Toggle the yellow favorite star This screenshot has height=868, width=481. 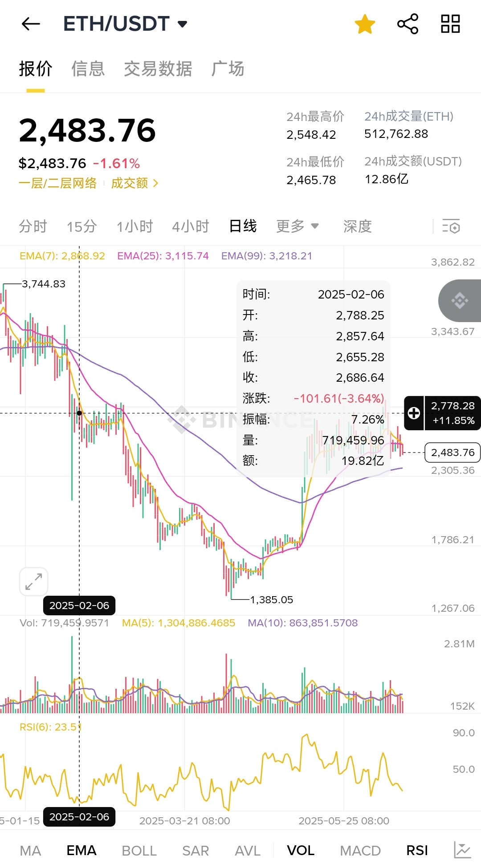365,24
